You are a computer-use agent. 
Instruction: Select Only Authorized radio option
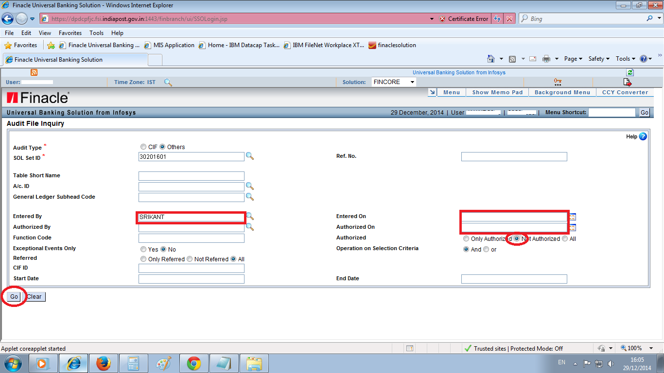click(466, 238)
